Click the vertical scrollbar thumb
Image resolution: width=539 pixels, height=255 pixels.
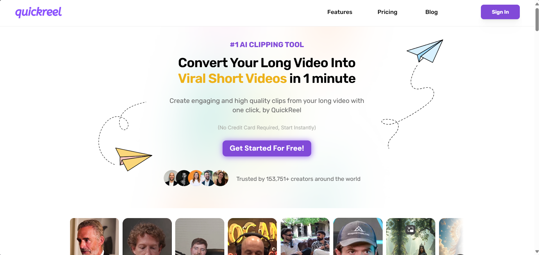click(x=537, y=19)
